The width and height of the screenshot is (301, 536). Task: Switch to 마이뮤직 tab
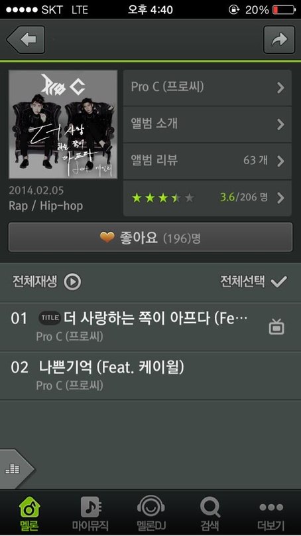(x=90, y=513)
